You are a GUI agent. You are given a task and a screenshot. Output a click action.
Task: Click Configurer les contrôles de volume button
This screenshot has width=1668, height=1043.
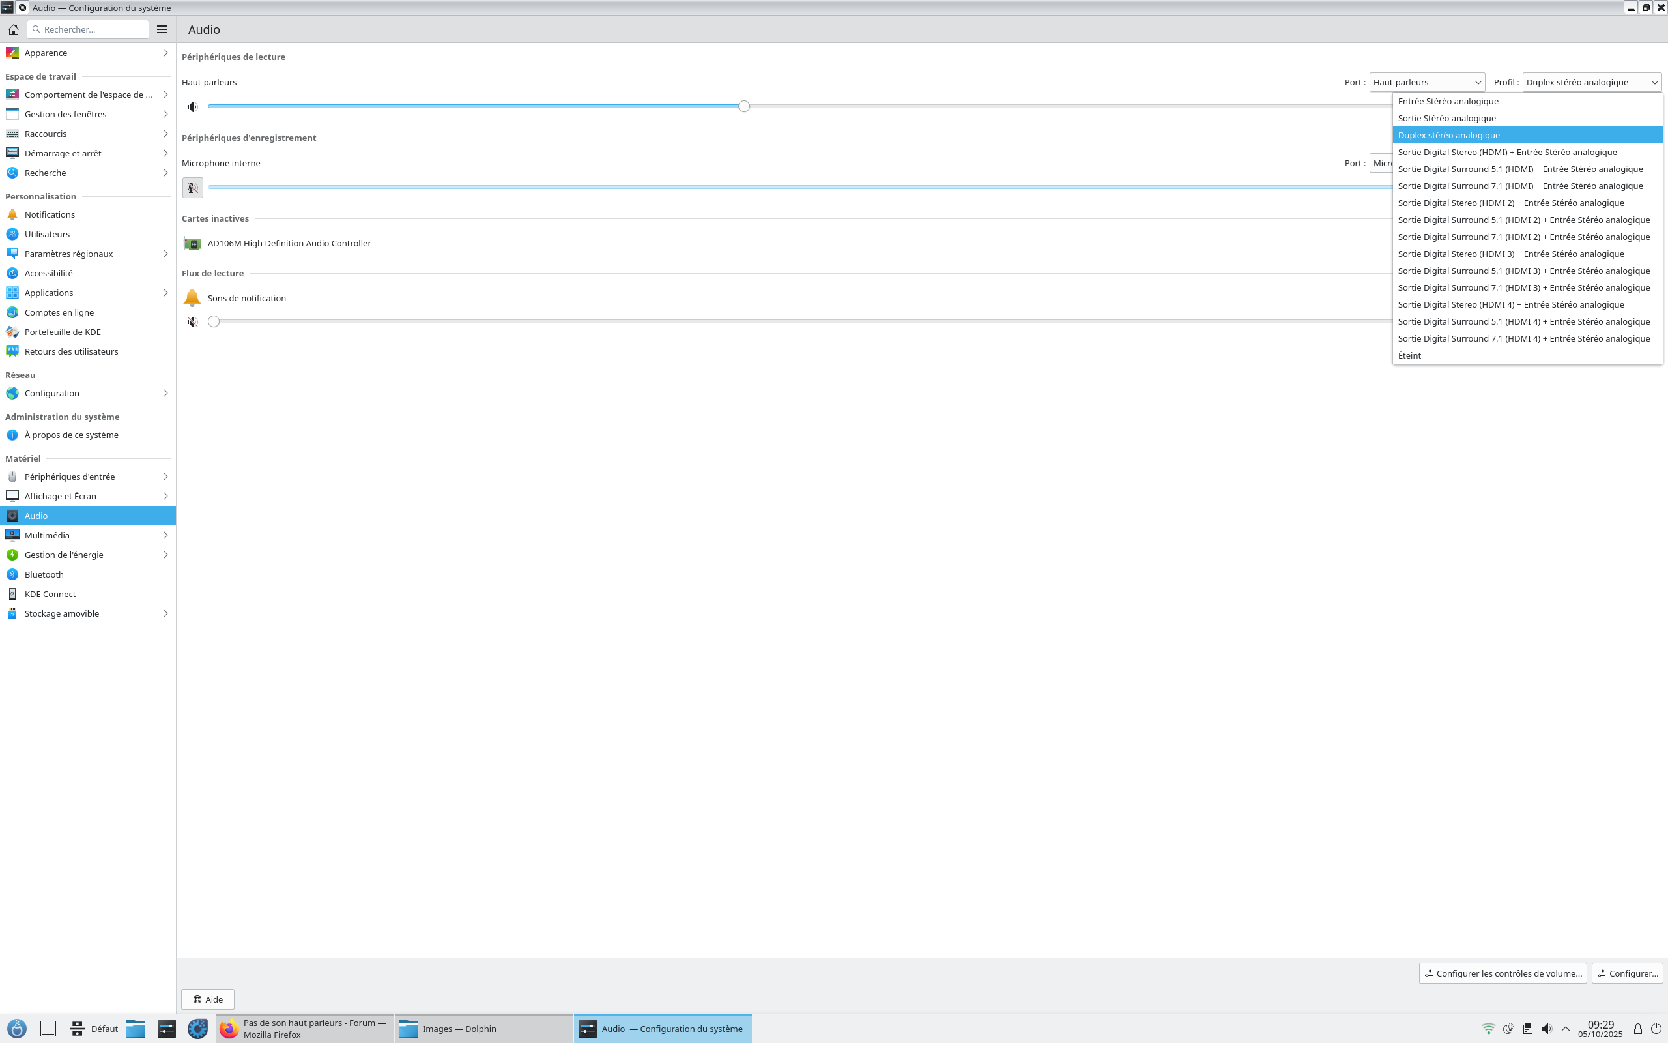[x=1502, y=973]
